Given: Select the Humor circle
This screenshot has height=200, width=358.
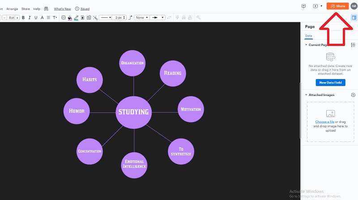Looking at the screenshot, I should tap(77, 111).
